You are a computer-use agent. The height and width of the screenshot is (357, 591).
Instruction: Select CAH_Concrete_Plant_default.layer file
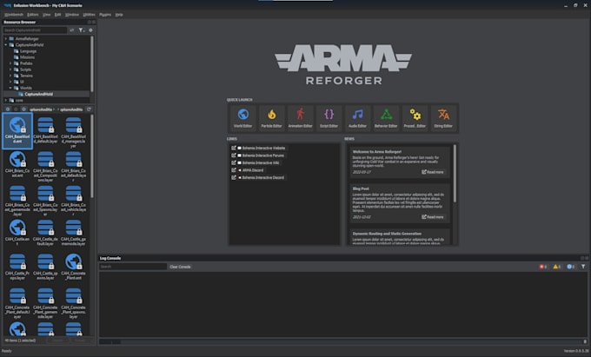[17, 303]
